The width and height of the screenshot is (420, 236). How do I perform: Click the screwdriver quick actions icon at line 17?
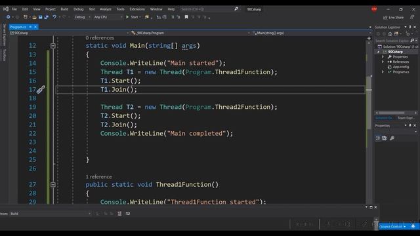pos(41,89)
